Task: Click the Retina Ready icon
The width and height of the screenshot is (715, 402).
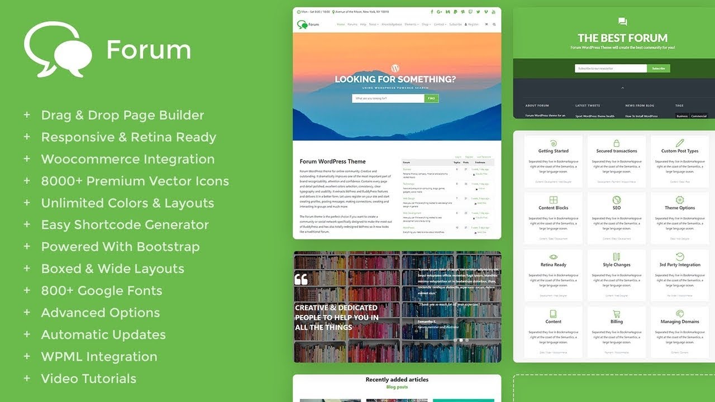Action: coord(554,257)
